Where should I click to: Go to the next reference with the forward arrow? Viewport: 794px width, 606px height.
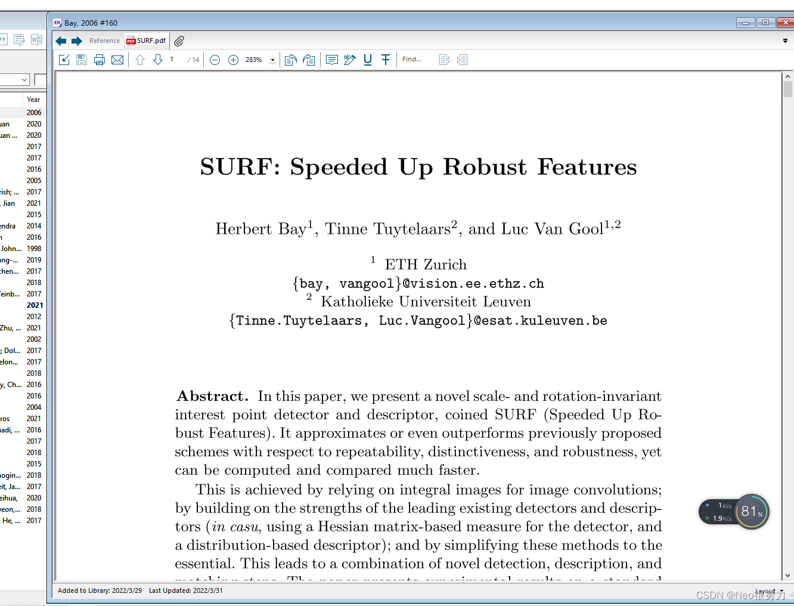76,41
